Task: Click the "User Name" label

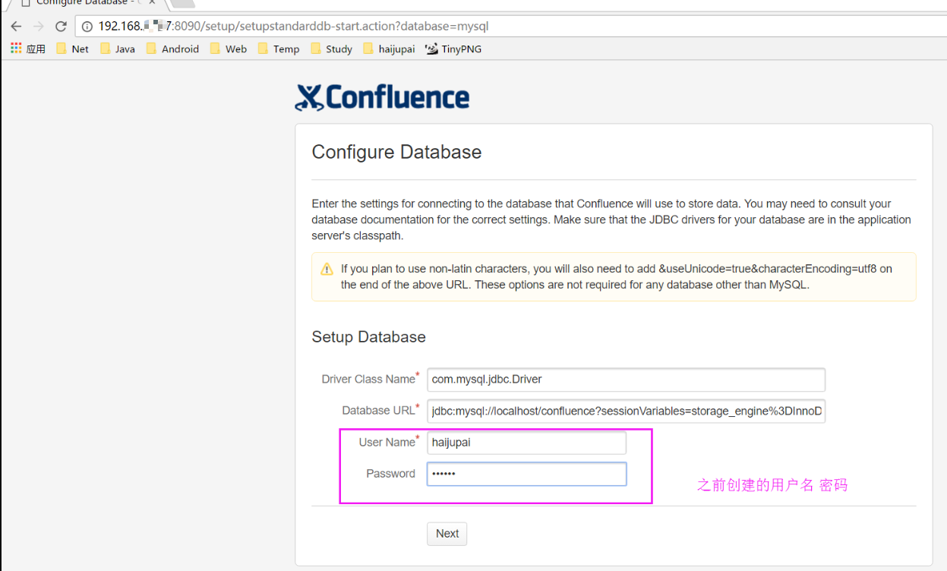Action: (389, 442)
